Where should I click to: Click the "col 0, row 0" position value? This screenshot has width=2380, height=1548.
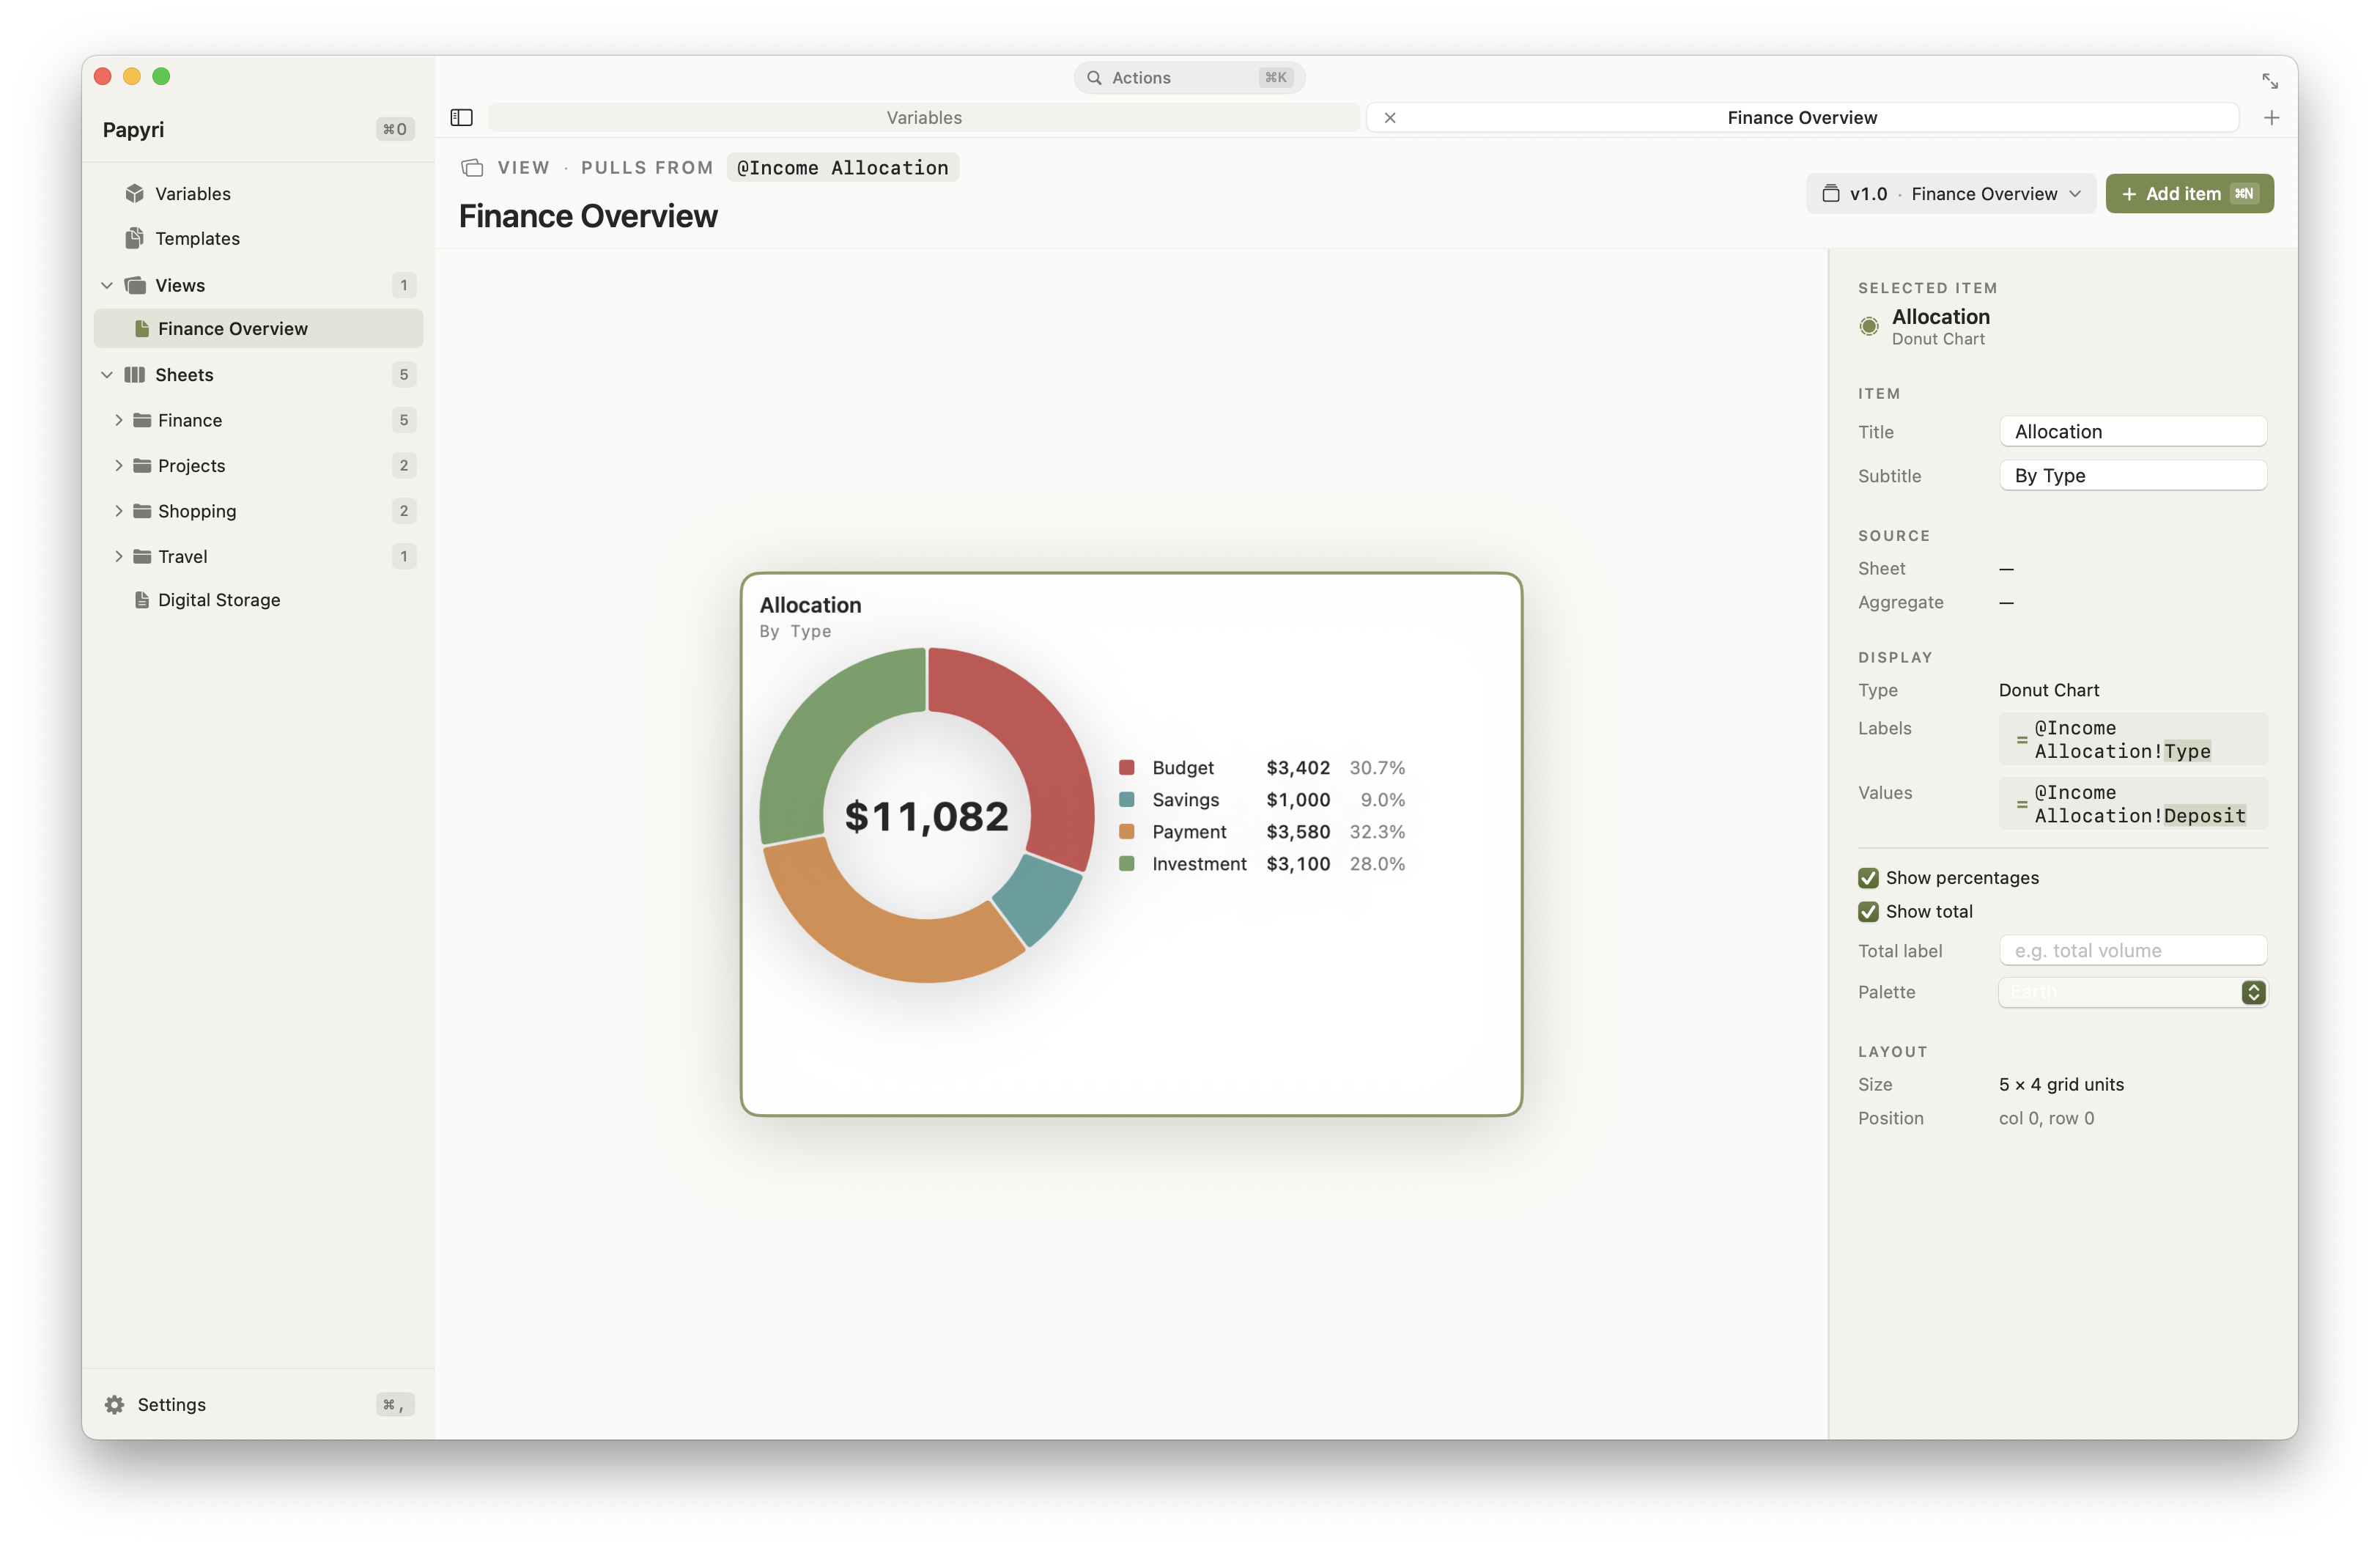(2046, 1118)
